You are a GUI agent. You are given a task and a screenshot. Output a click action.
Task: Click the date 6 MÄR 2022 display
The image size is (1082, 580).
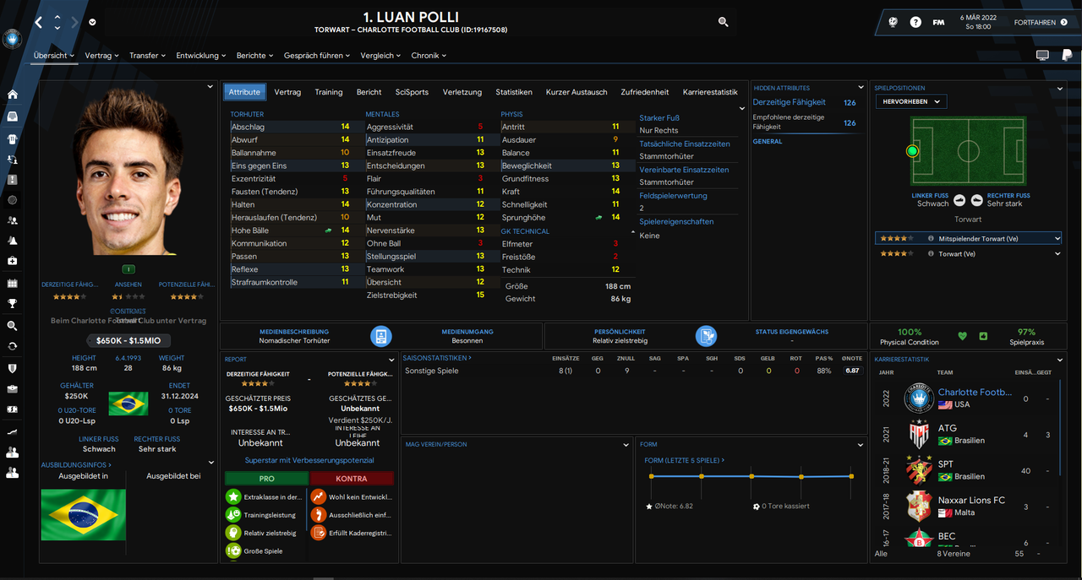[979, 17]
